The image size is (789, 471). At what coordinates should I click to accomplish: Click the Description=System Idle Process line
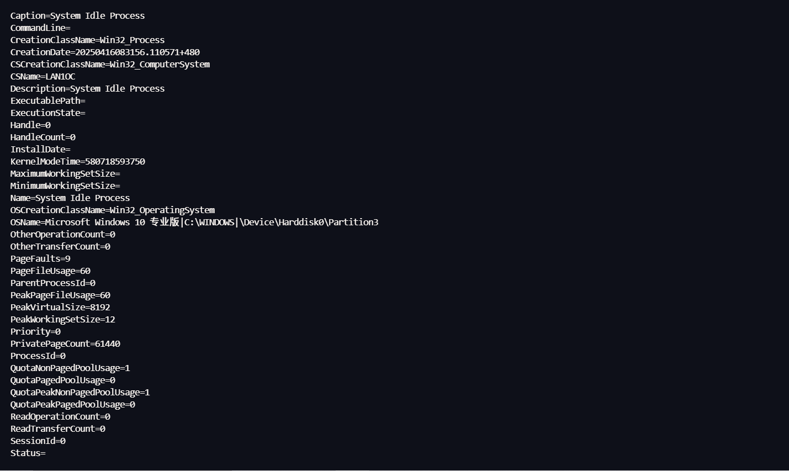[x=87, y=88]
